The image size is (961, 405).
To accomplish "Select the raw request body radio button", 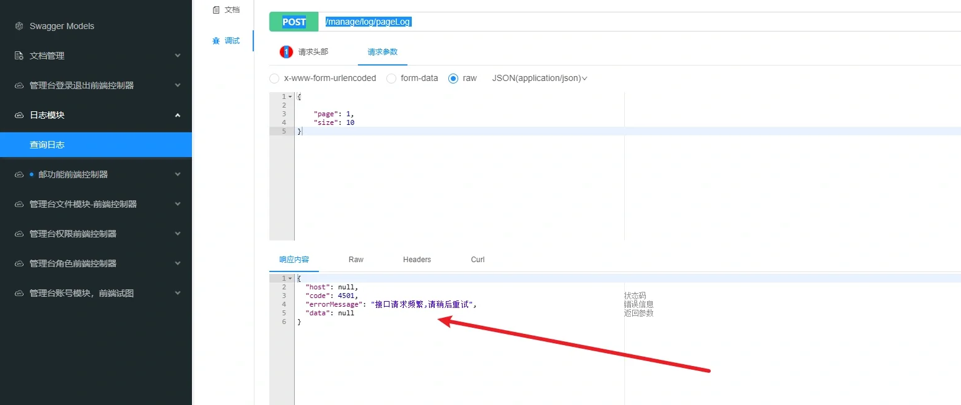I will tap(453, 78).
